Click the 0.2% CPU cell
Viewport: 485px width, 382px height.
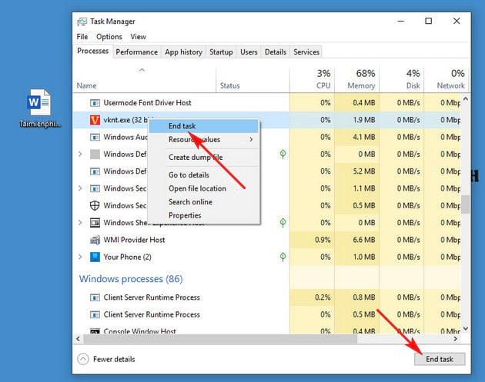tap(312, 297)
